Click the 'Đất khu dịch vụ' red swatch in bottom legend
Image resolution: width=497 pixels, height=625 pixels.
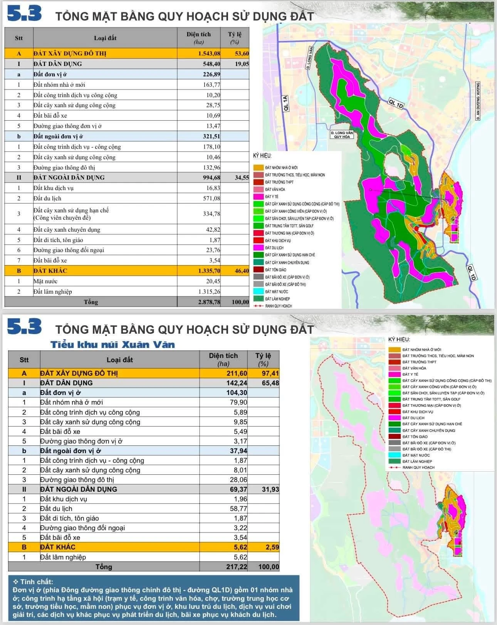395,412
